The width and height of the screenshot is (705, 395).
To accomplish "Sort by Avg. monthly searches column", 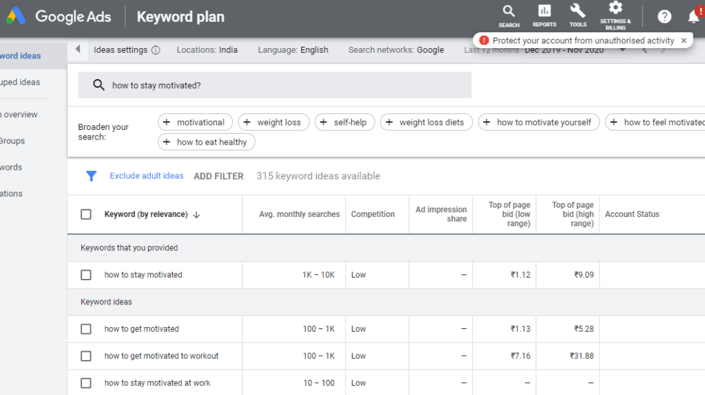I will pyautogui.click(x=299, y=214).
